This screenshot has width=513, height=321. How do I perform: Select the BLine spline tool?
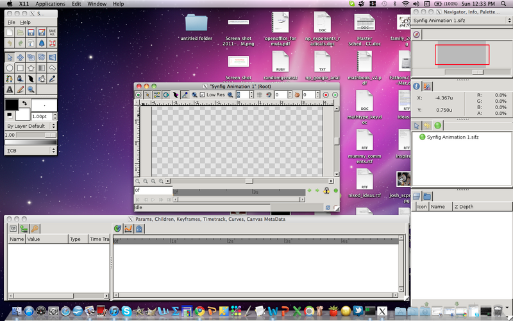point(10,78)
